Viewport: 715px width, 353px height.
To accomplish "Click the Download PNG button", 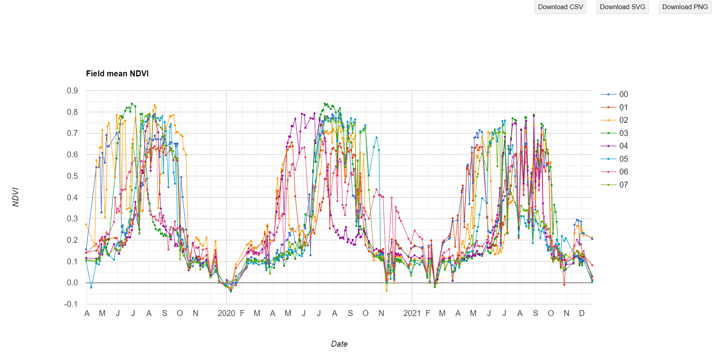I will (685, 7).
